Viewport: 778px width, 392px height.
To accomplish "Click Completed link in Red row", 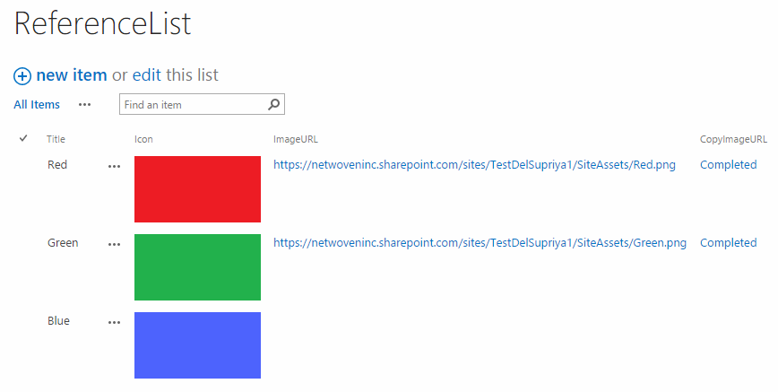I will point(729,165).
